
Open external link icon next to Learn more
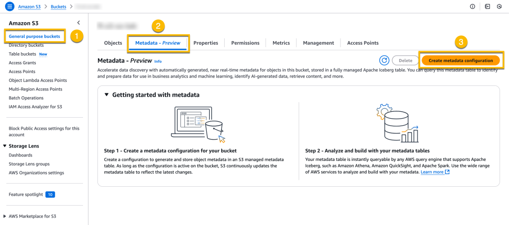pyautogui.click(x=447, y=172)
